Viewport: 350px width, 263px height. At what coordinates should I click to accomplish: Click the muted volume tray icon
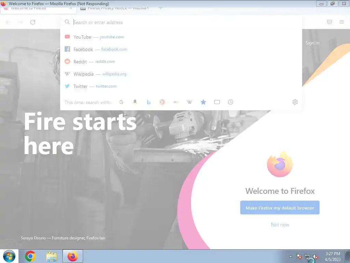pyautogui.click(x=315, y=257)
